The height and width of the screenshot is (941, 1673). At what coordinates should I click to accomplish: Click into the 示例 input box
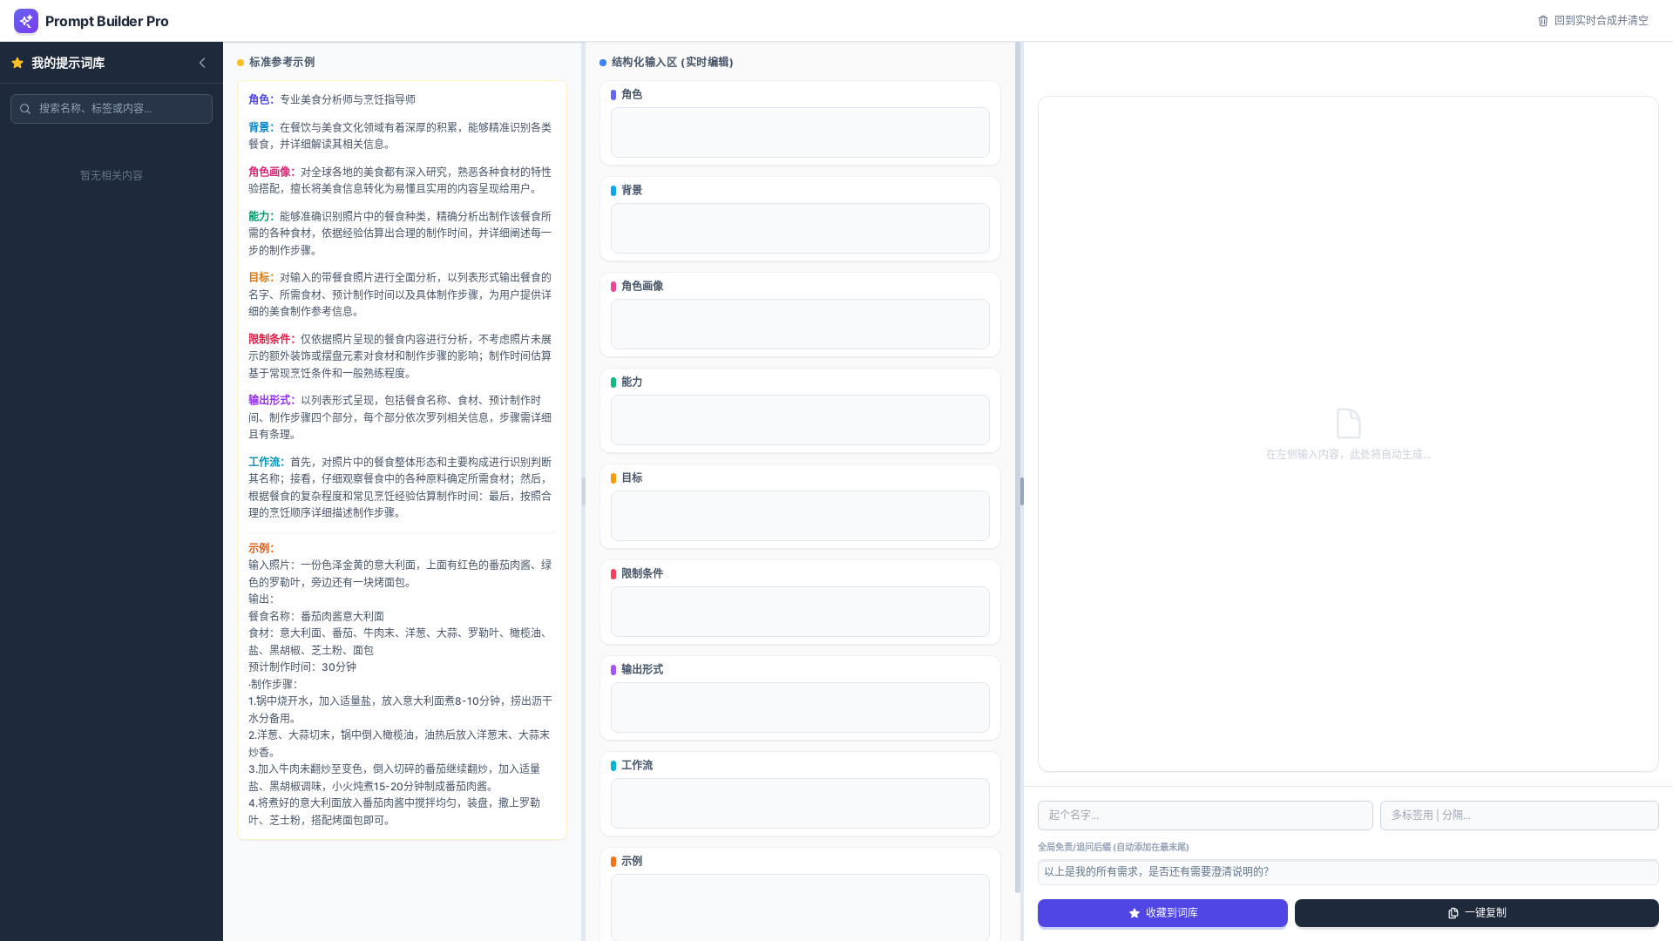(x=800, y=906)
